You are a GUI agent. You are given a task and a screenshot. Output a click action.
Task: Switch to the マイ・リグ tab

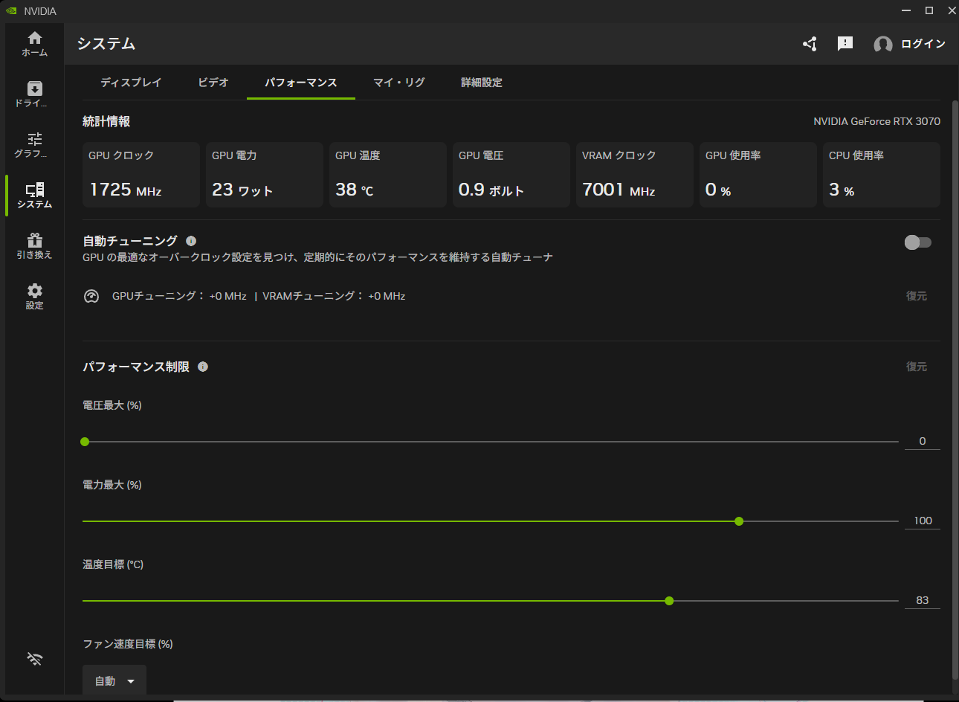point(399,83)
